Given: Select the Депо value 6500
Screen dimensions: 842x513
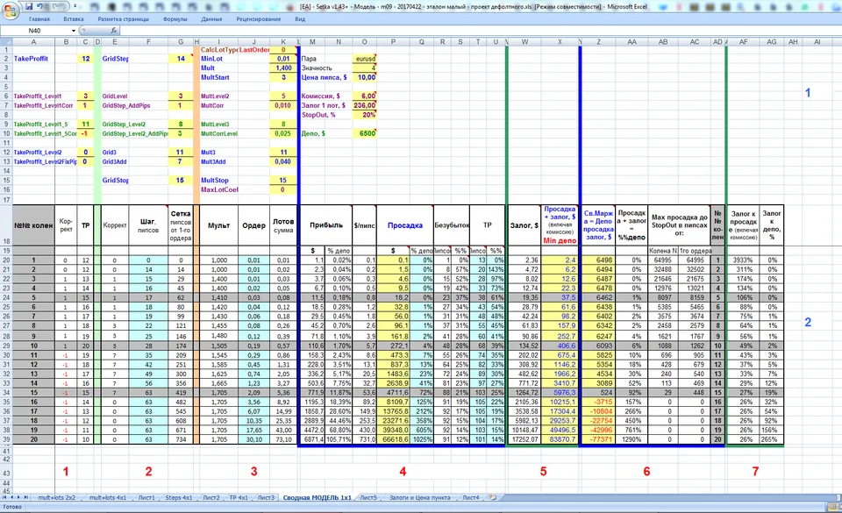Looking at the screenshot, I should coord(365,133).
